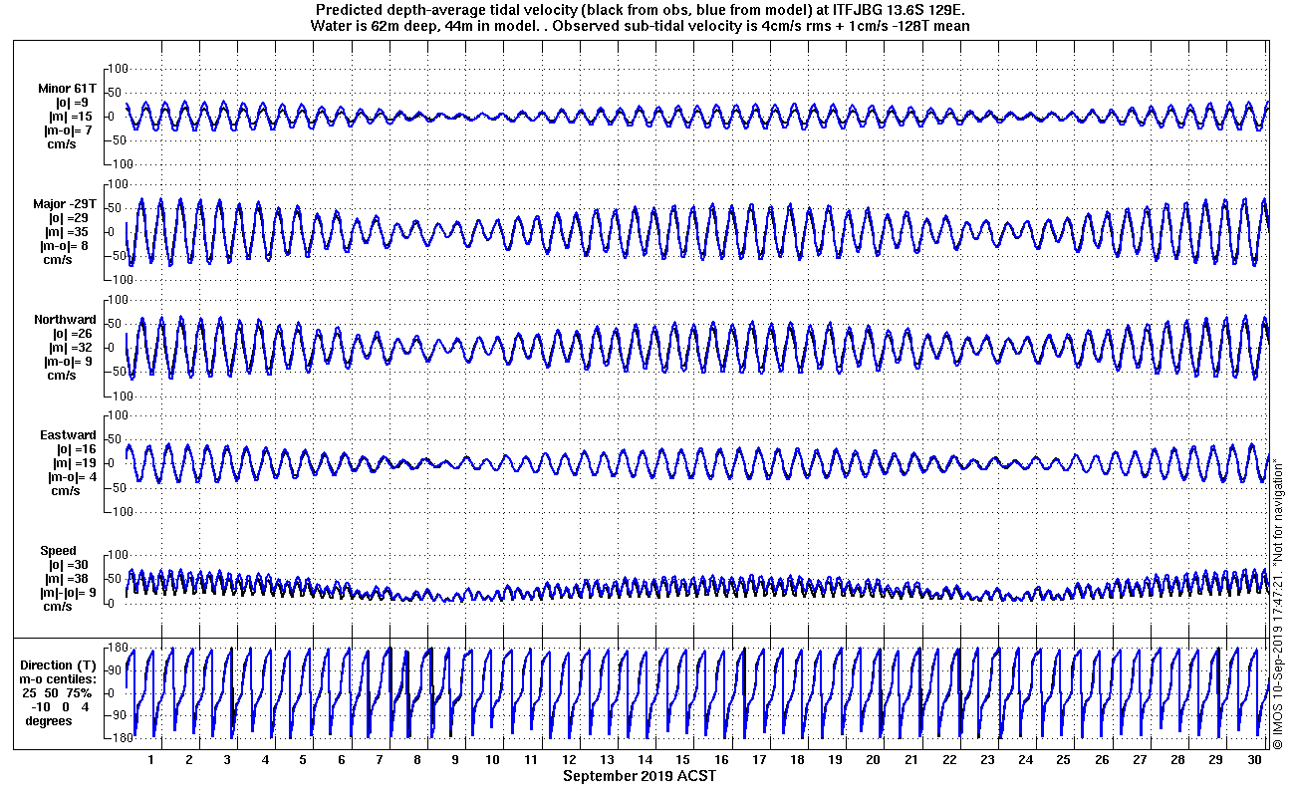Click the Major -29T panel label

click(65, 204)
